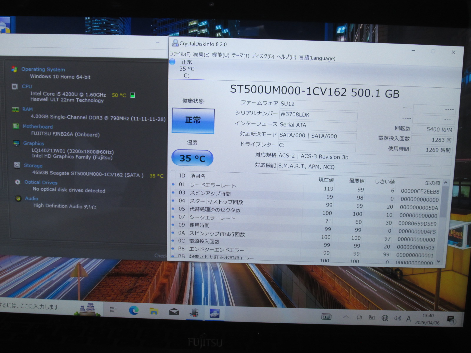Switch to Speccy via its taskbar icon
471x353 pixels.
click(194, 312)
